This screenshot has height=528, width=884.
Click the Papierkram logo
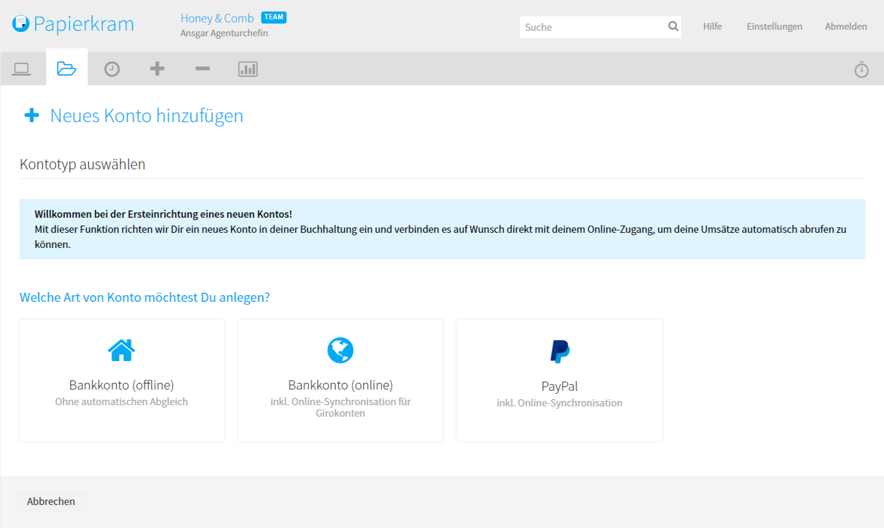(73, 24)
